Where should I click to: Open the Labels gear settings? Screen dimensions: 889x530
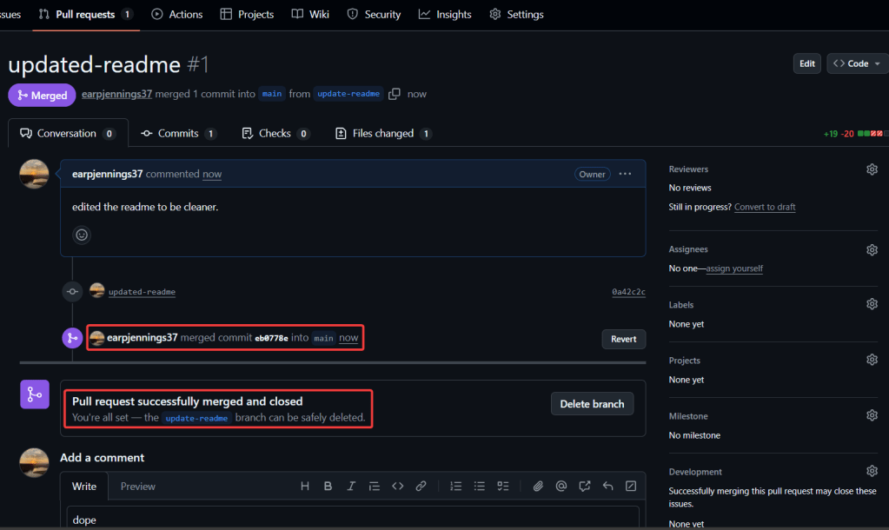[872, 305]
